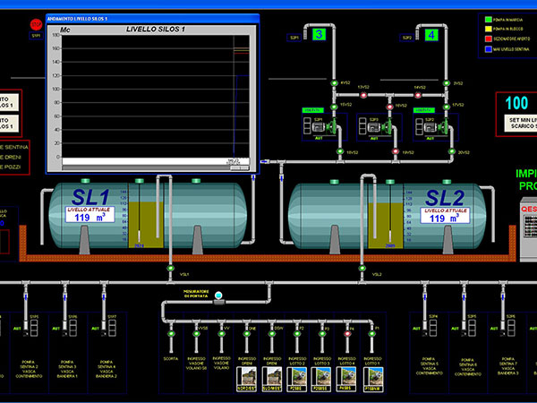Click the red STOP indicator
537x403 pixels.
[36, 24]
